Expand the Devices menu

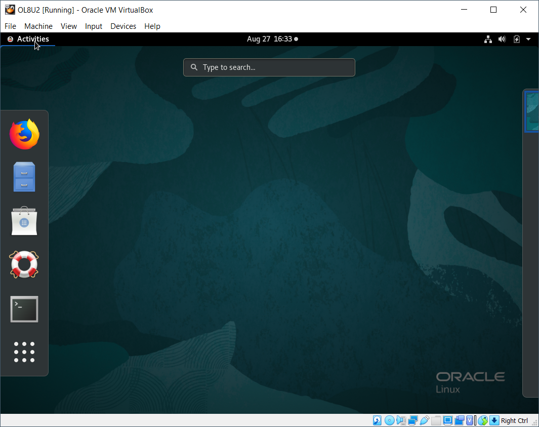123,26
